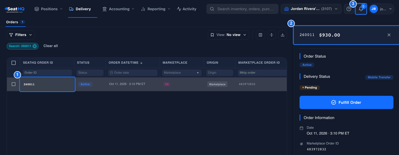Open the Positions menu

[x=48, y=9]
